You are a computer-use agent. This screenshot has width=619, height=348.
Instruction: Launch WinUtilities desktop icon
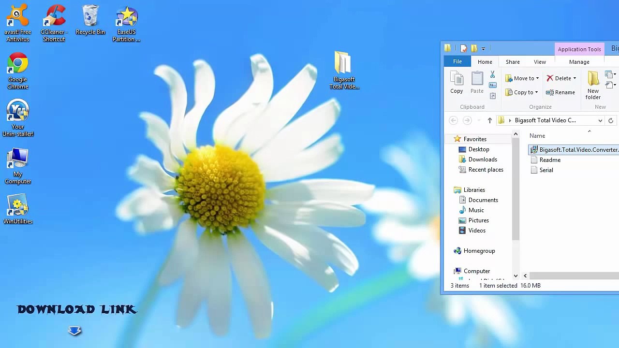[x=18, y=209]
